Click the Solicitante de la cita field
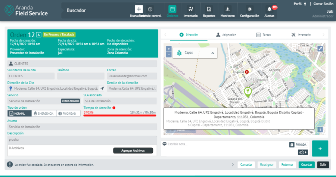Screen dimensions: 336x177 (31, 76)
